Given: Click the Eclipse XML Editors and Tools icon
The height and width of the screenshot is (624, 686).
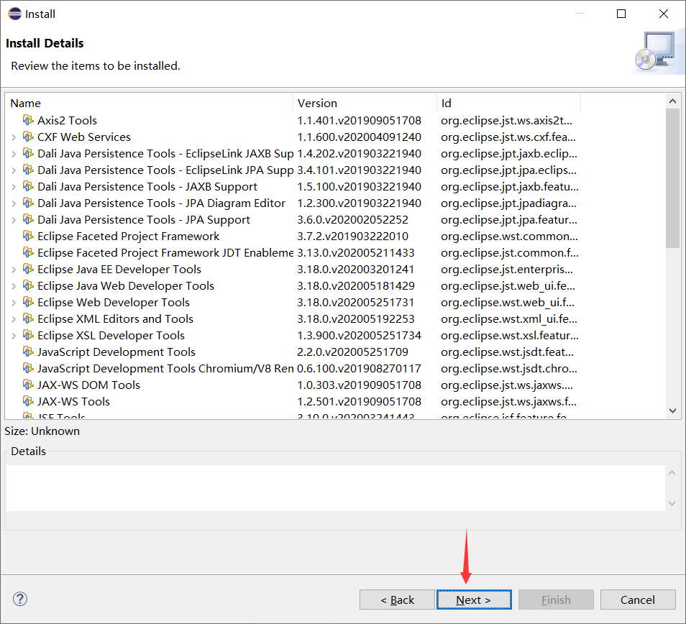Looking at the screenshot, I should (x=28, y=318).
